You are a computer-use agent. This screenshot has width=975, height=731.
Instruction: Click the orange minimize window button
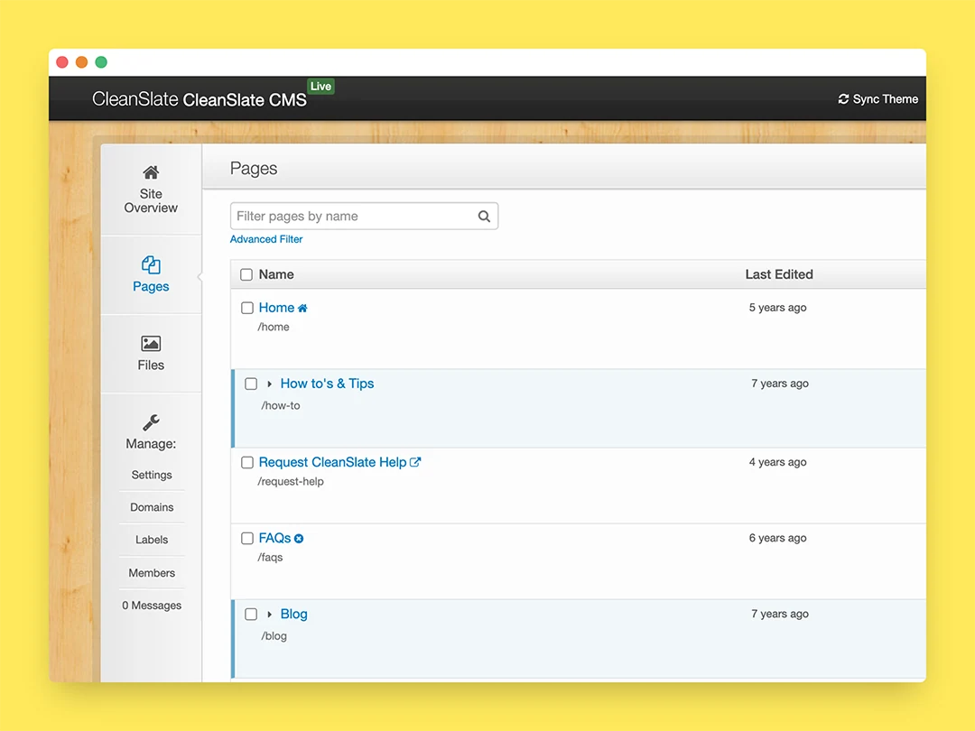(81, 62)
